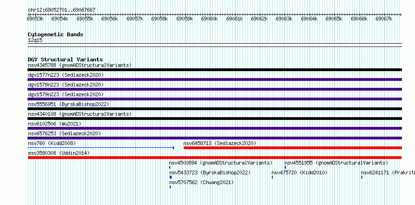Viewport: 415px width, 205px height.
Task: Click the small blue nsv6241171 marker
Action: [362, 177]
